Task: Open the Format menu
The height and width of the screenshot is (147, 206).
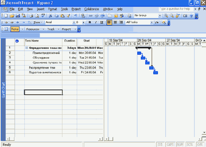Action: coord(52,9)
